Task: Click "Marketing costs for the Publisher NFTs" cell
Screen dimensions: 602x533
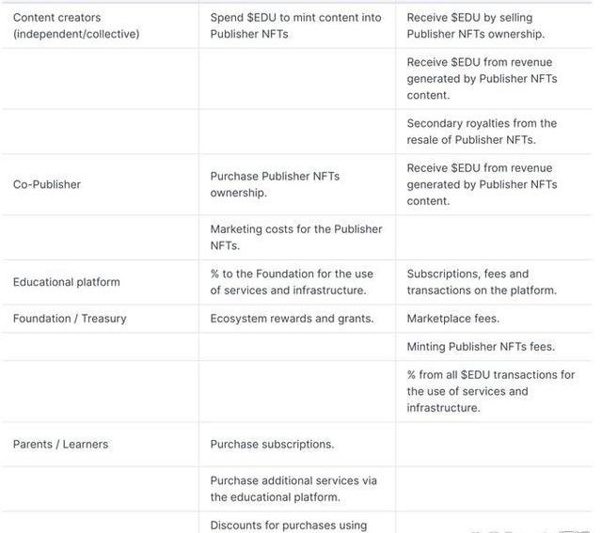Action: pos(296,237)
